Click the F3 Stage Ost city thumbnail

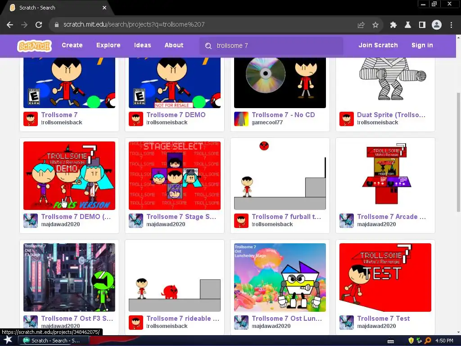pos(69,278)
